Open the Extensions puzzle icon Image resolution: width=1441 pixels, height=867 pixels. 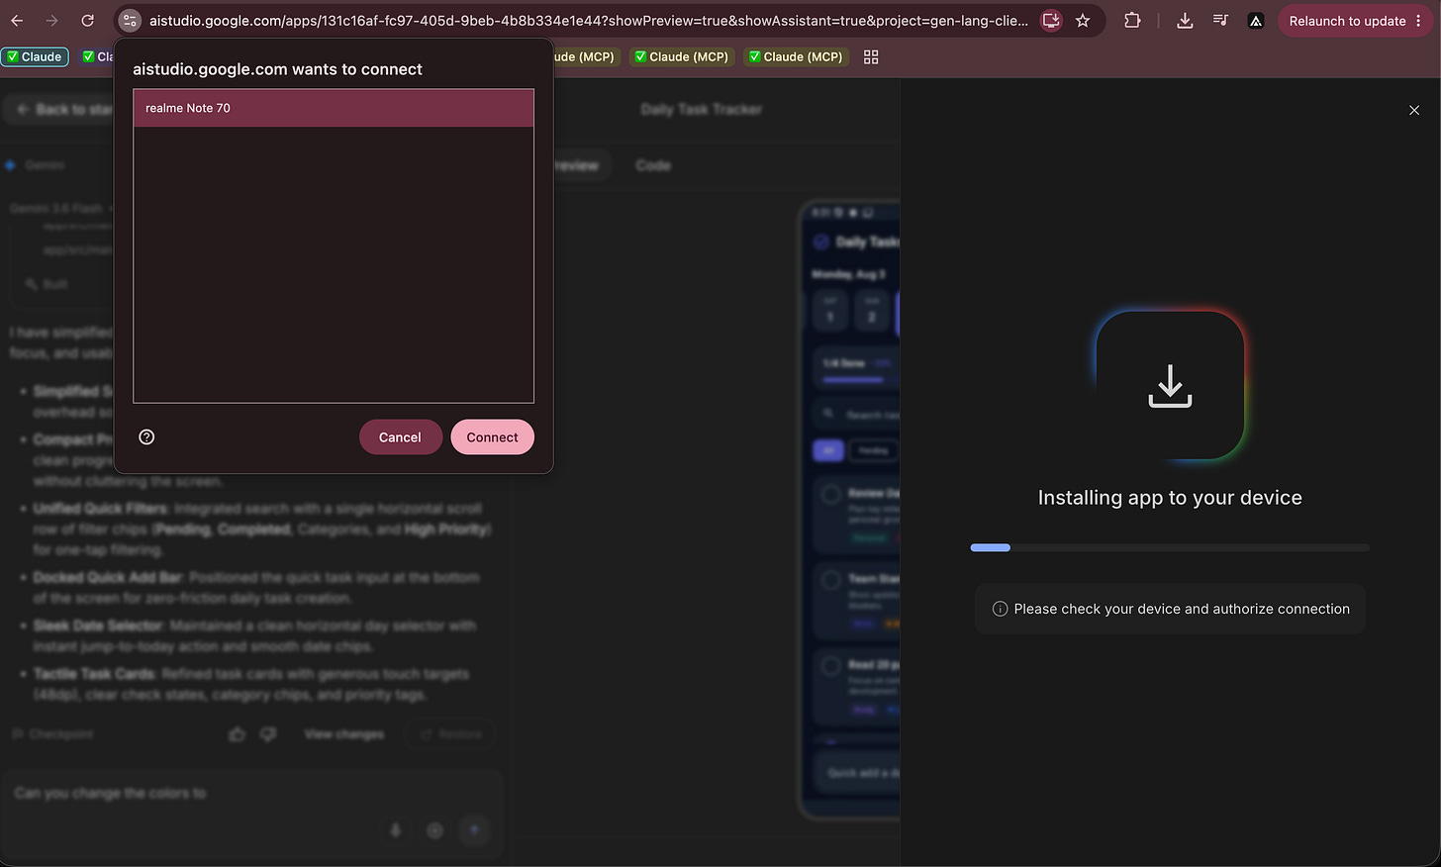click(1132, 21)
